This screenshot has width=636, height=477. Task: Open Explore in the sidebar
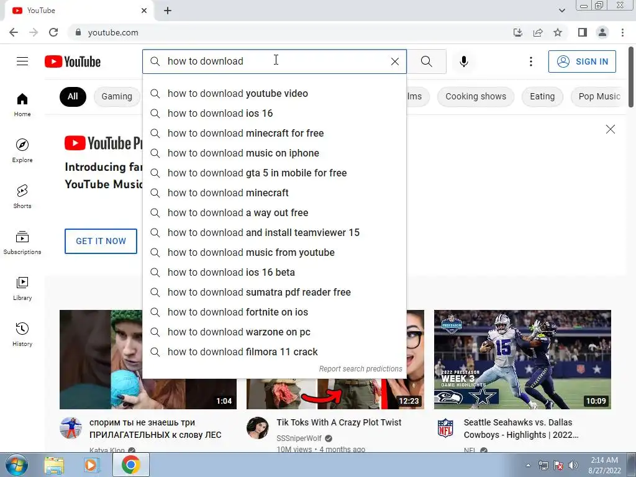22,150
